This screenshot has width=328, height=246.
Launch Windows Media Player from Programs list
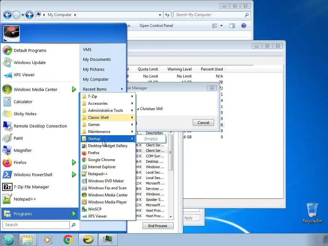point(108,202)
